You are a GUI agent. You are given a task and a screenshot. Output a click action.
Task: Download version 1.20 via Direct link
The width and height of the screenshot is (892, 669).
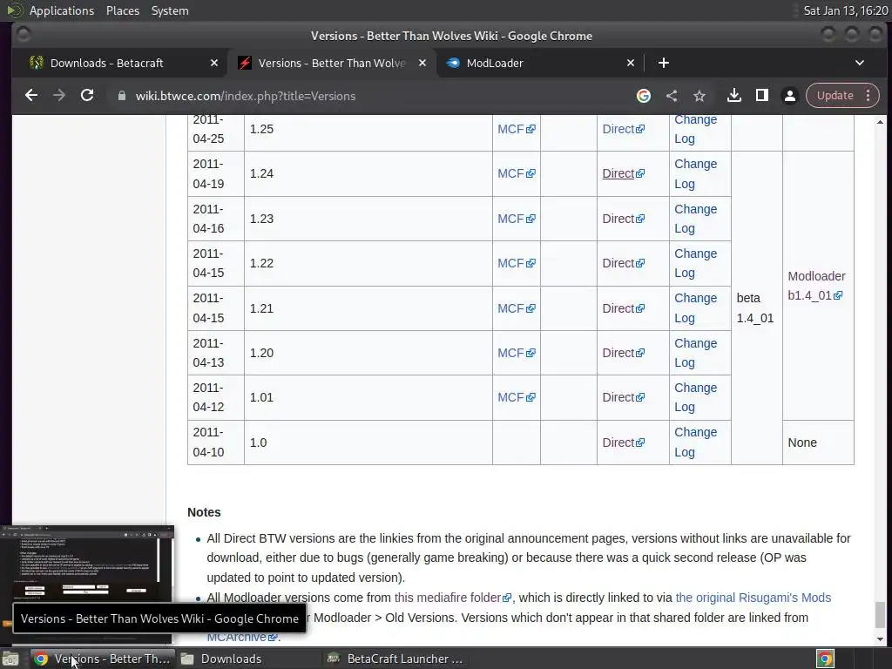(x=623, y=354)
